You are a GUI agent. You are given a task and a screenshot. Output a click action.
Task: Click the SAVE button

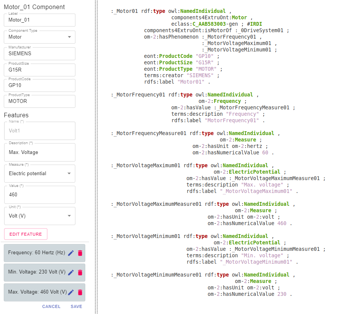76,306
